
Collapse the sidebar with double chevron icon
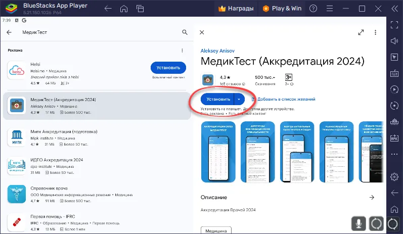394,9
